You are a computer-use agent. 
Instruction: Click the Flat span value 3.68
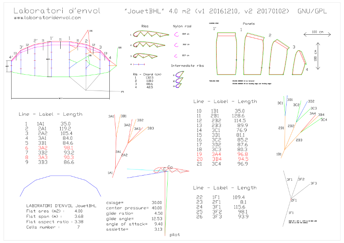(x=79, y=216)
